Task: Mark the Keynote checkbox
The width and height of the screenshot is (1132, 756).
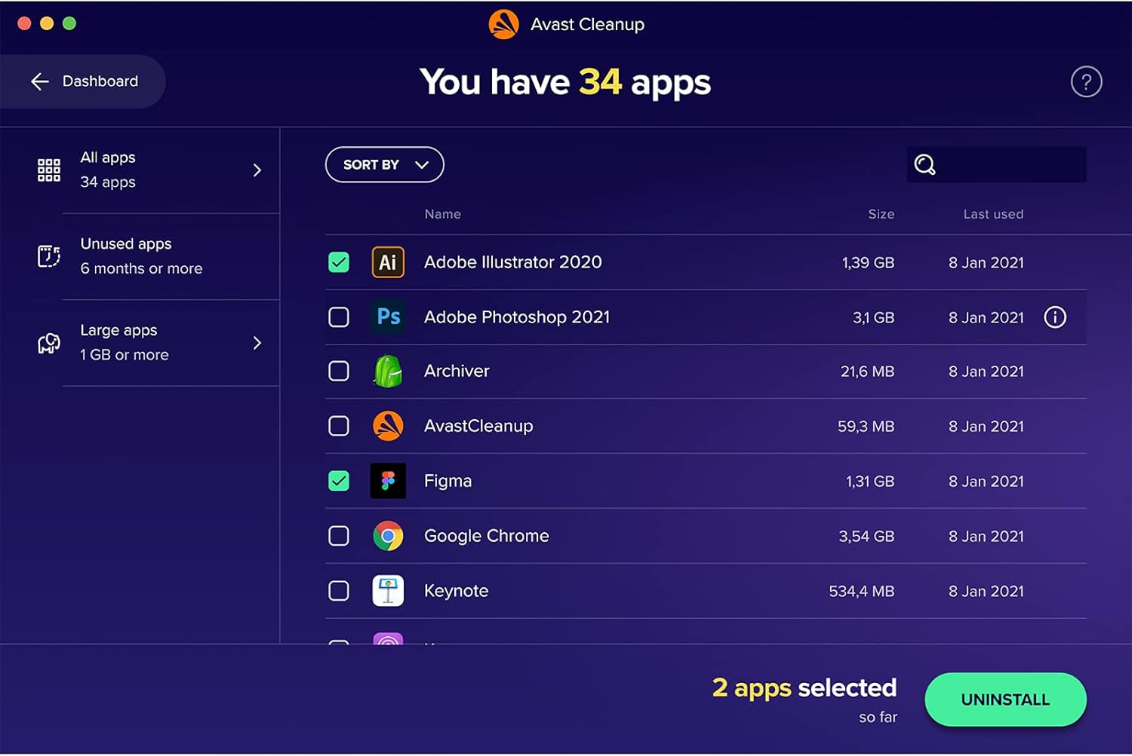Action: click(x=339, y=591)
